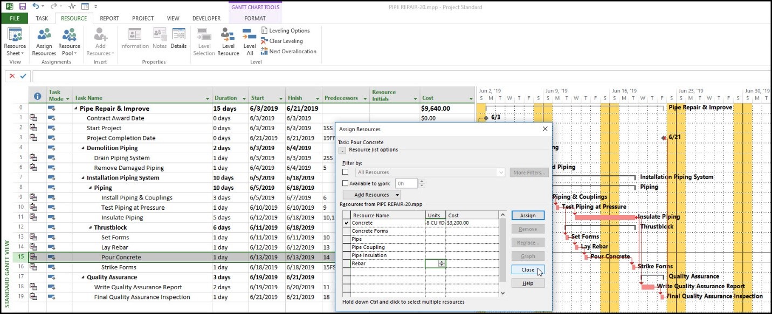Viewport: 772px width, 314px height.
Task: Open the Task Name column filter dropdown
Action: click(x=208, y=99)
